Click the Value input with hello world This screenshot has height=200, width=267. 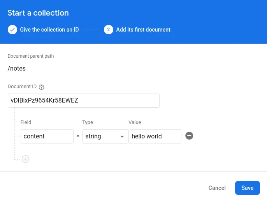click(155, 136)
